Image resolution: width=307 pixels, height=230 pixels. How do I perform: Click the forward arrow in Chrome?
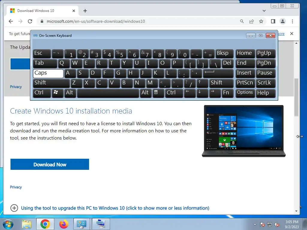[x=20, y=21]
